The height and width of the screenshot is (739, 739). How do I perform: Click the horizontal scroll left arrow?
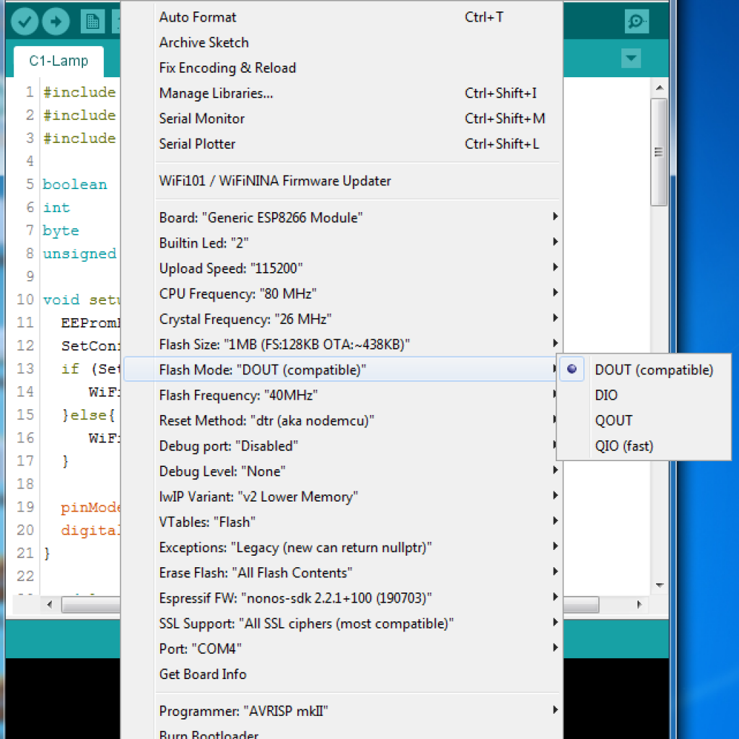click(x=50, y=604)
